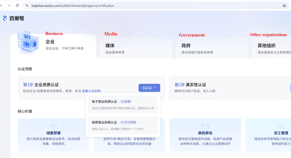The image size is (291, 158).
Task: Click 适合团体申请 description under 媒体
Action: tap(115, 52)
